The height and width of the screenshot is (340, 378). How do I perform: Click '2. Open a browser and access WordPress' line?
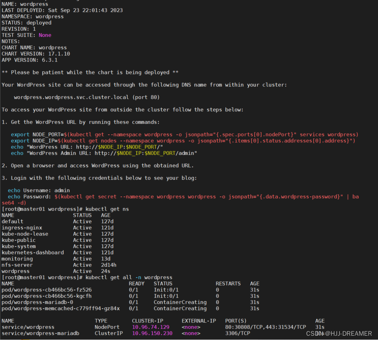click(98, 166)
